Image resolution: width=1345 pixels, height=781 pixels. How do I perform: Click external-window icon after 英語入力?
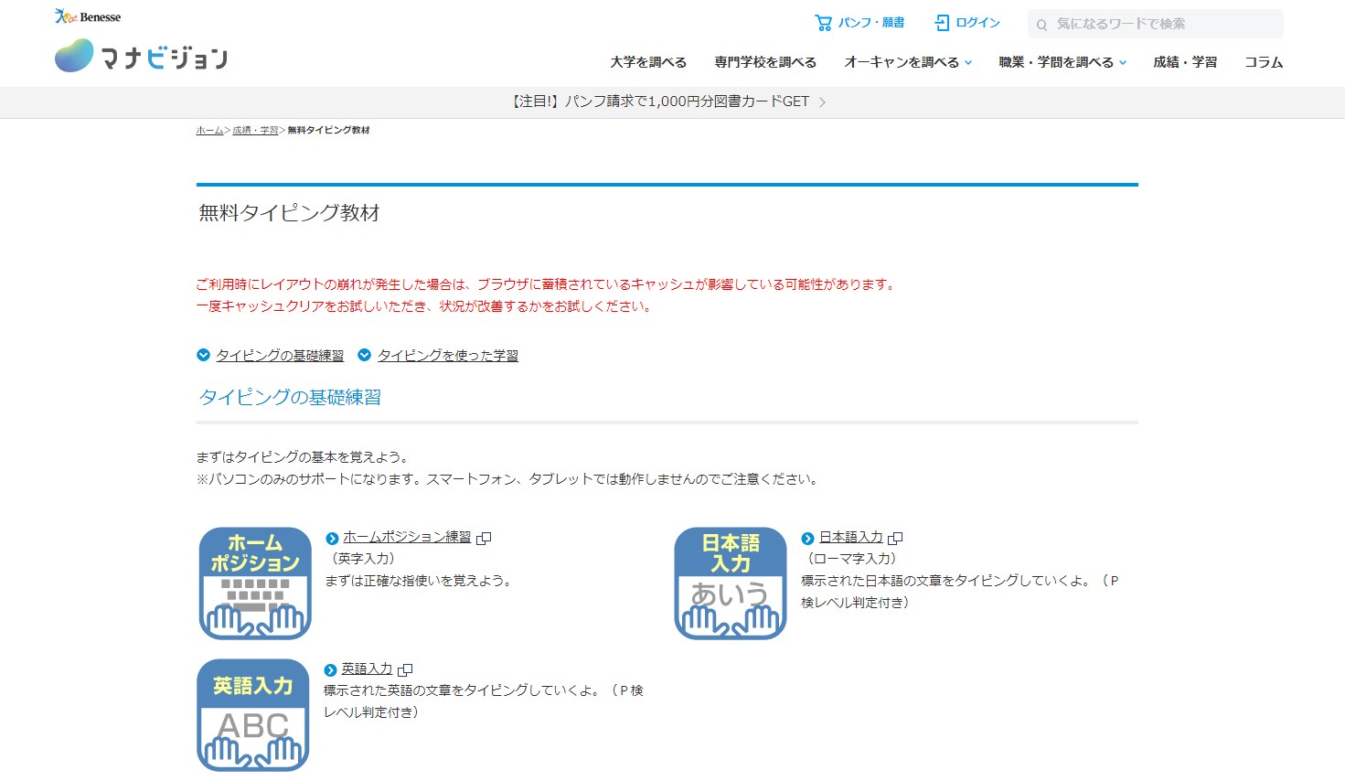click(x=406, y=670)
